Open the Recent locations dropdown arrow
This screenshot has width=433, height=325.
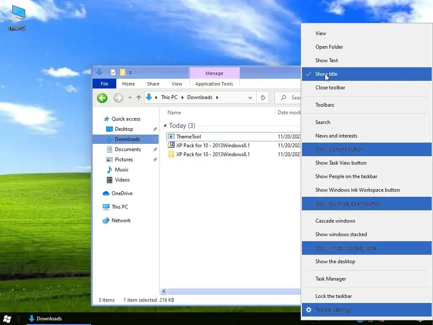pyautogui.click(x=129, y=98)
